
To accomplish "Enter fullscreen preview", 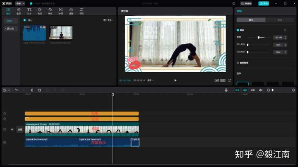I will pyautogui.click(x=230, y=80).
